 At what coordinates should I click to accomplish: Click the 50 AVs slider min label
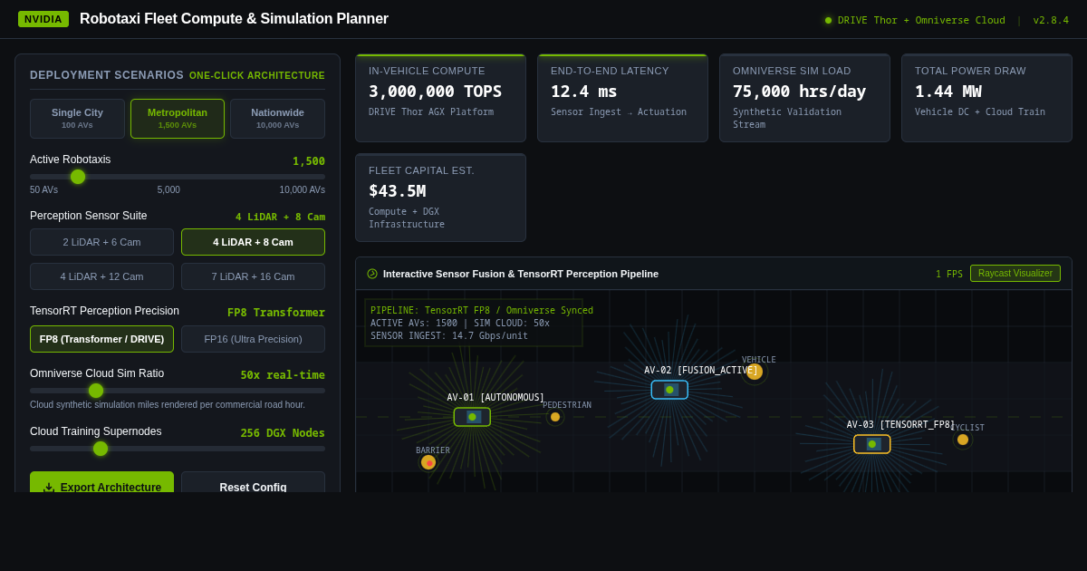tap(43, 190)
